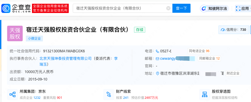Image resolution: width=251 pixels, height=102 pixels.
Task: Click the 小微企业 tag
Action: (x=34, y=39)
